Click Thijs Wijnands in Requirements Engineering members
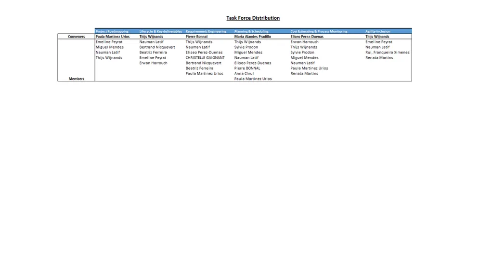This screenshot has height=277, width=493. 199,42
